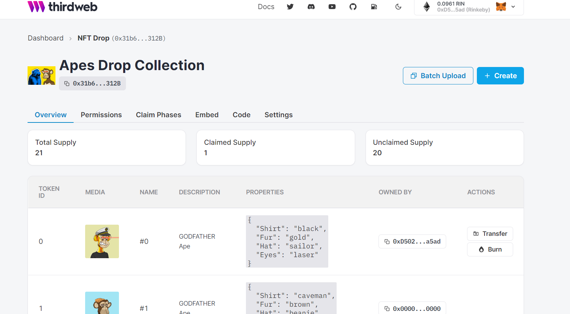Viewport: 570px width, 314px height.
Task: Click token #0 sailor ape image
Action: (x=102, y=241)
